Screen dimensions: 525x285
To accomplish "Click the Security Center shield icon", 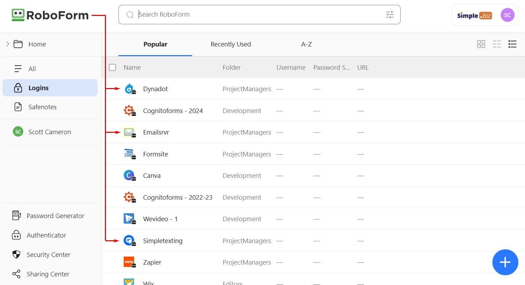I will (x=16, y=254).
